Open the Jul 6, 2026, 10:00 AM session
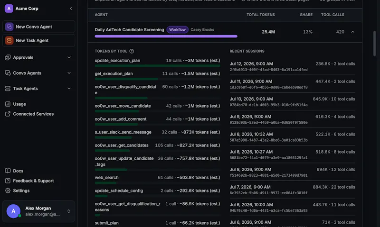The image size is (380, 227). click(x=292, y=208)
